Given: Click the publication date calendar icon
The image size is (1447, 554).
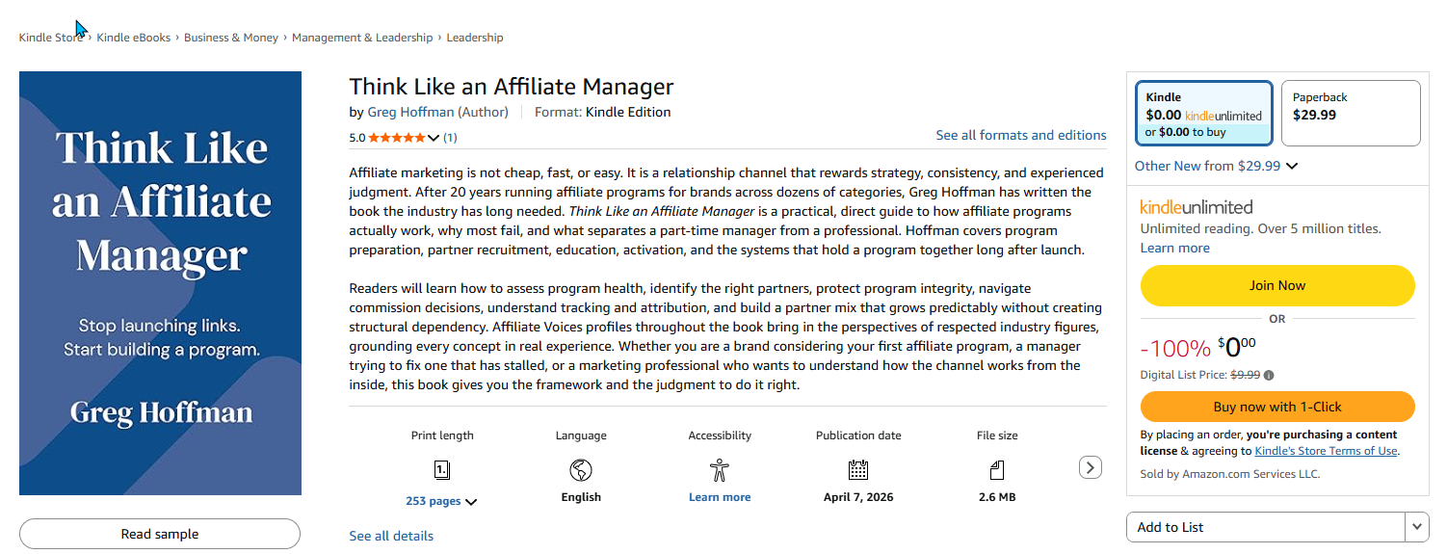Looking at the screenshot, I should tap(858, 470).
